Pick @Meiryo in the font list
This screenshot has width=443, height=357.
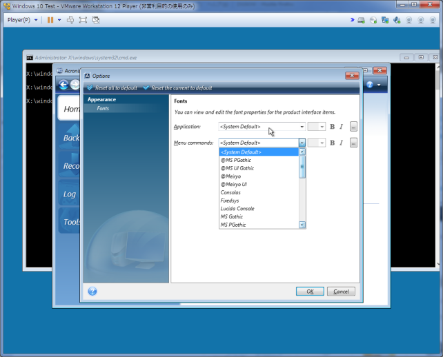259,176
